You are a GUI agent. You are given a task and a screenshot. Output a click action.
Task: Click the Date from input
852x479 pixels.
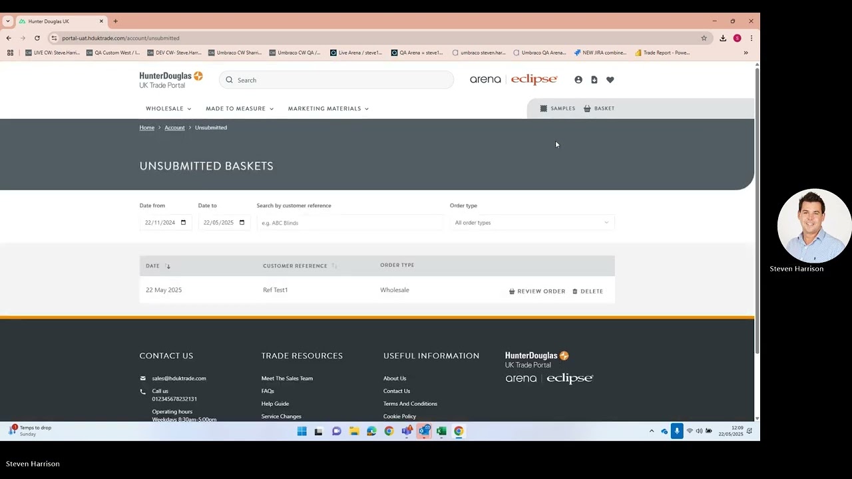tap(166, 223)
